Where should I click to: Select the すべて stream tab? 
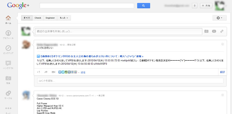(x=27, y=18)
